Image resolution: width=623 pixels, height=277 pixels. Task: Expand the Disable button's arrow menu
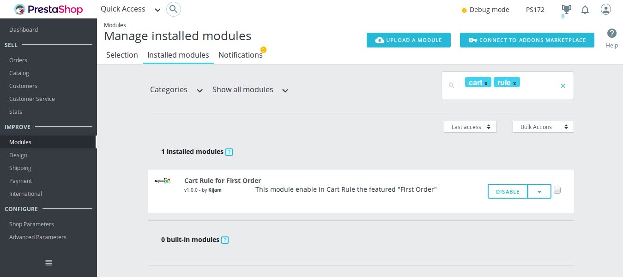539,192
